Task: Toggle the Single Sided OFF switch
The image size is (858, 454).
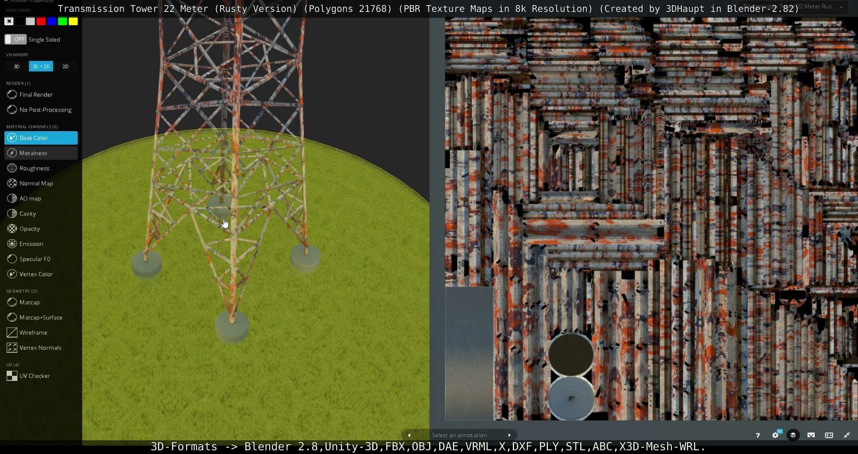Action: (15, 39)
